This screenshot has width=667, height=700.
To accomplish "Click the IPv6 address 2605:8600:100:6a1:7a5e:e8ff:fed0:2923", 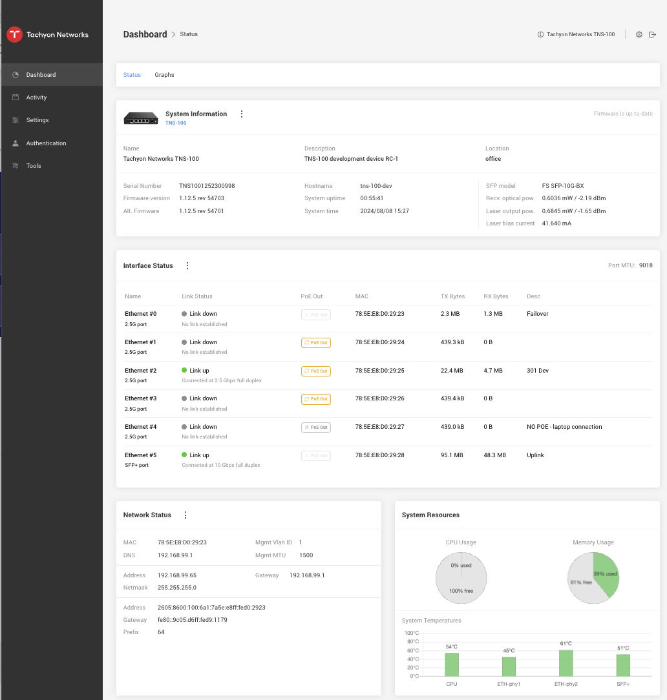I will 211,608.
